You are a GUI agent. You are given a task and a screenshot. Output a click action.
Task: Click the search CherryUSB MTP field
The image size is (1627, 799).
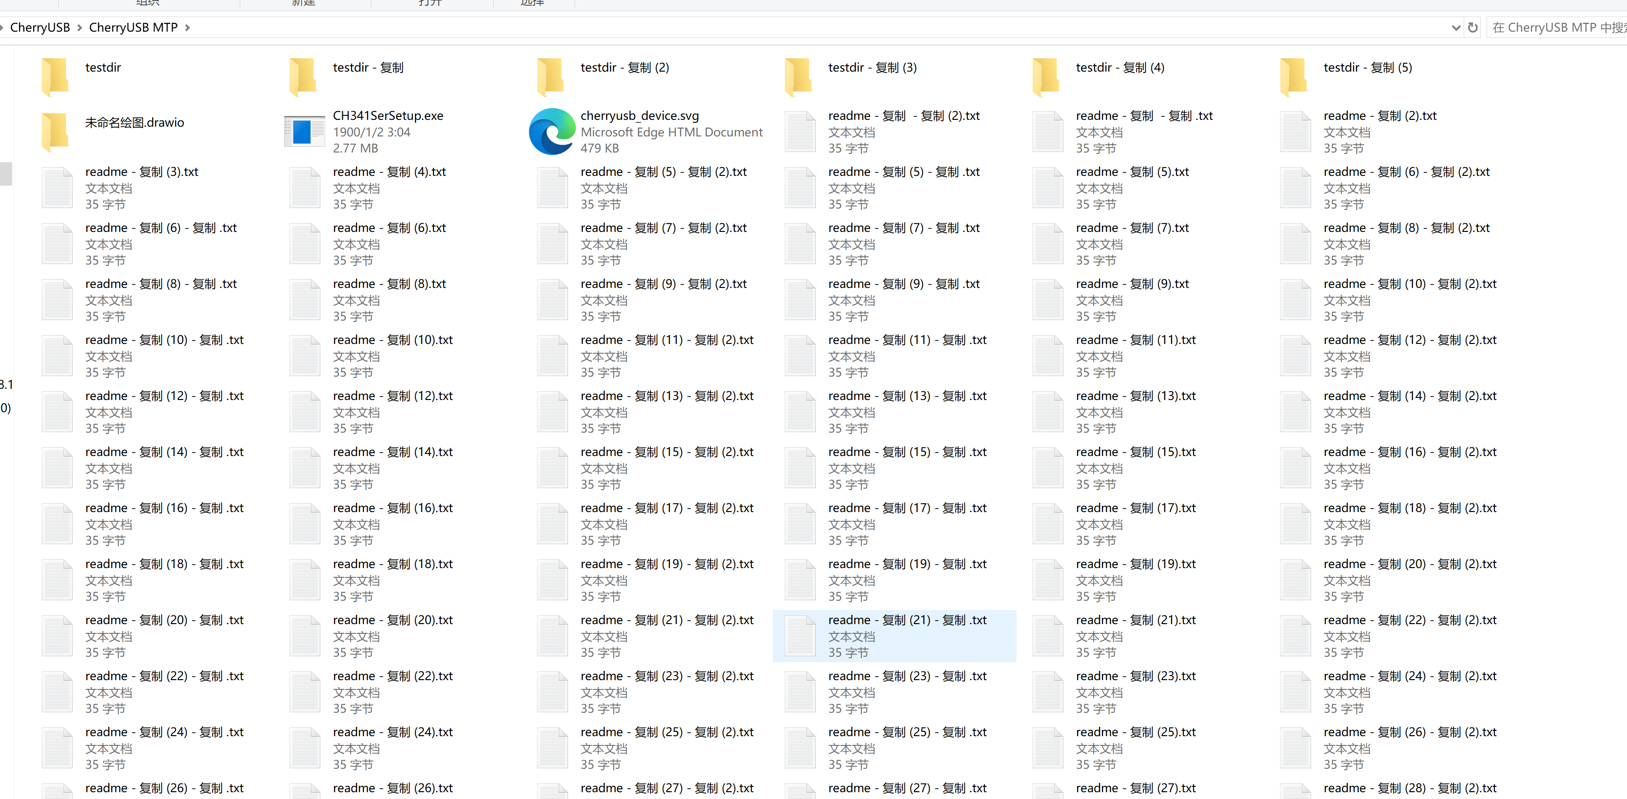pyautogui.click(x=1557, y=28)
